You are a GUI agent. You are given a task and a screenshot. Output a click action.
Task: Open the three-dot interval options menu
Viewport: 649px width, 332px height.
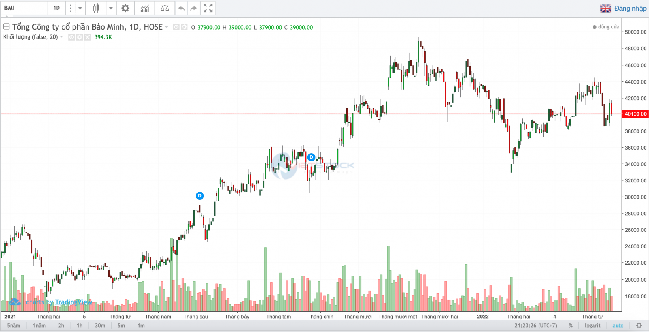(70, 8)
